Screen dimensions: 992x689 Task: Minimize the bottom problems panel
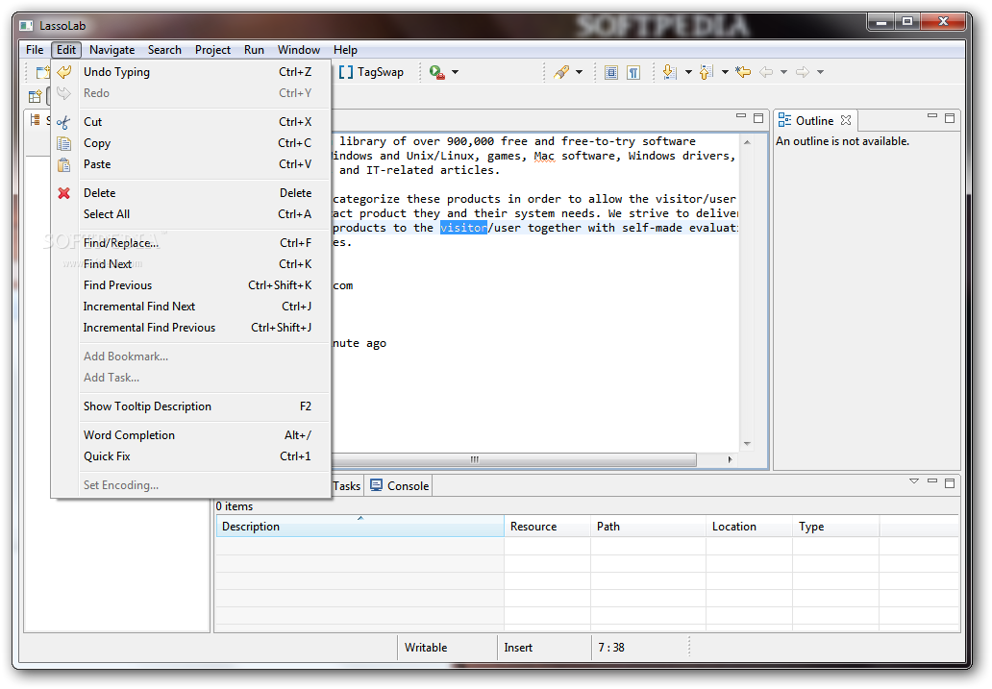click(x=931, y=481)
